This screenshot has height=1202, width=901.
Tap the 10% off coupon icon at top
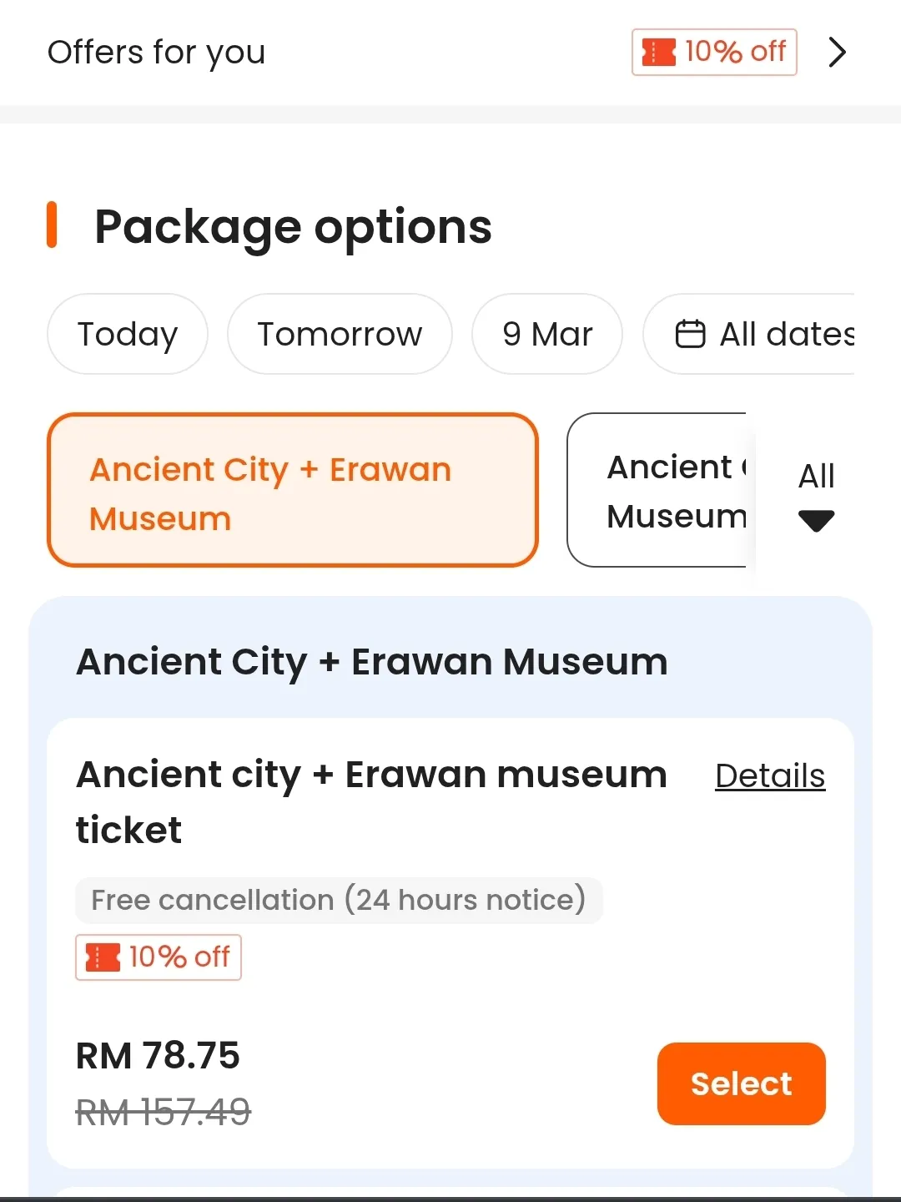click(x=658, y=52)
